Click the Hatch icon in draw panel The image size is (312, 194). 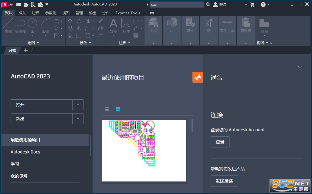point(56,35)
